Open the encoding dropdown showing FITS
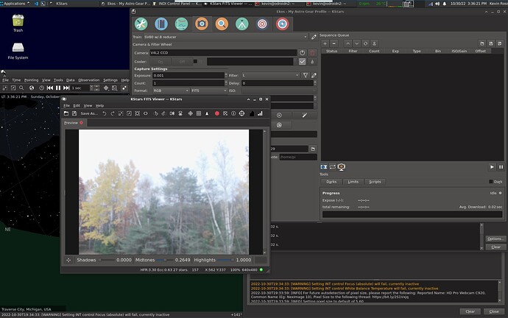 [x=208, y=91]
